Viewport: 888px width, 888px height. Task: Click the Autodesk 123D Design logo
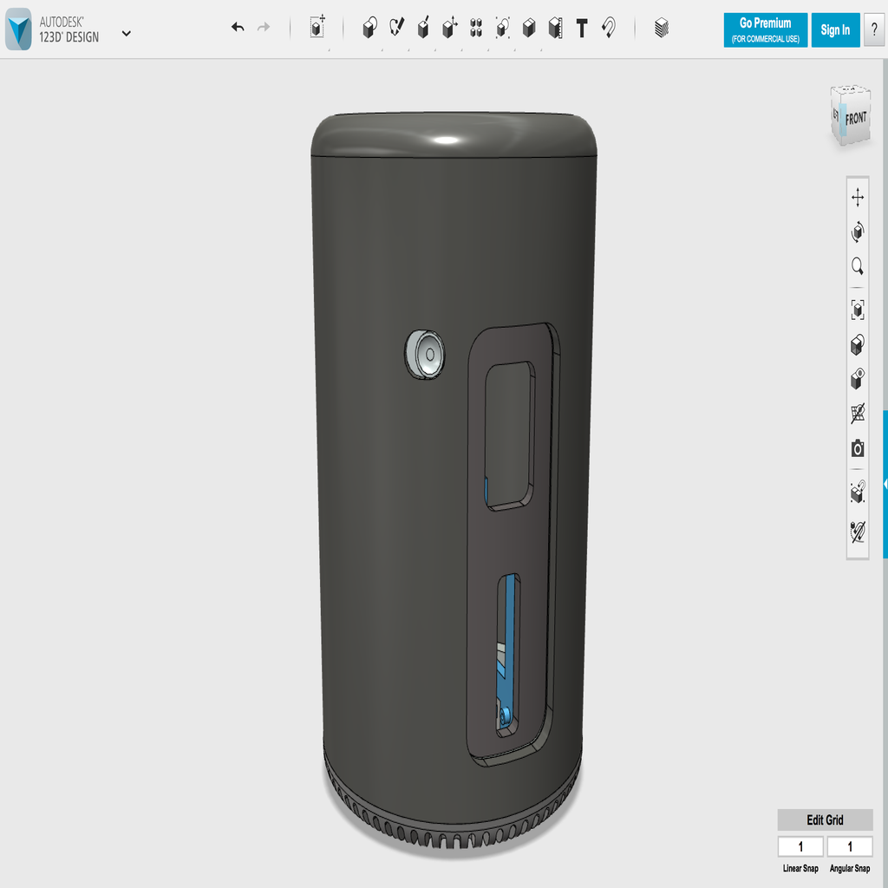point(19,29)
